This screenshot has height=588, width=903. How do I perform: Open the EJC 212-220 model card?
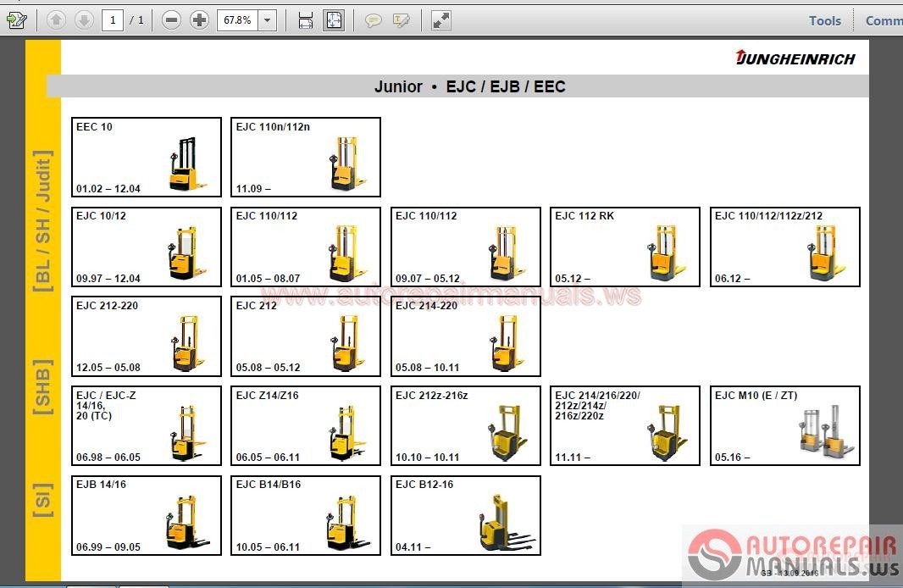(x=147, y=336)
